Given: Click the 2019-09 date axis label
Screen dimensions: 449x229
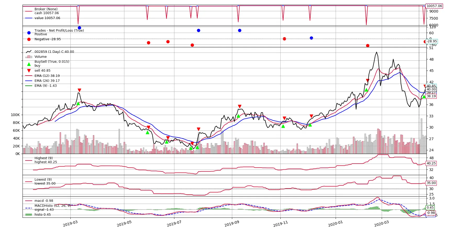Looking at the screenshot, I should (x=232, y=224).
